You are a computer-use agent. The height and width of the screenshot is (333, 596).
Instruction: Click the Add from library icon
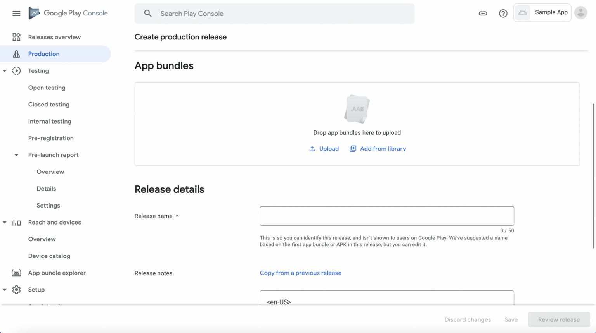click(353, 149)
